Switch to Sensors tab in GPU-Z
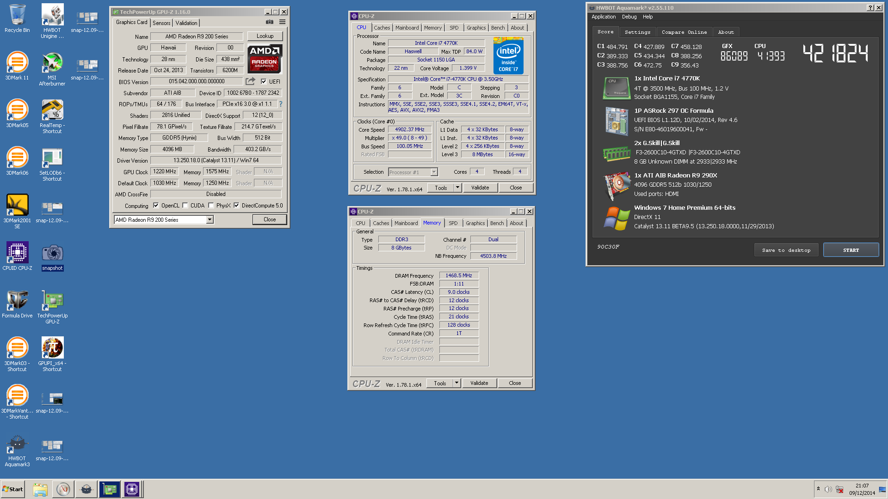 click(x=161, y=23)
